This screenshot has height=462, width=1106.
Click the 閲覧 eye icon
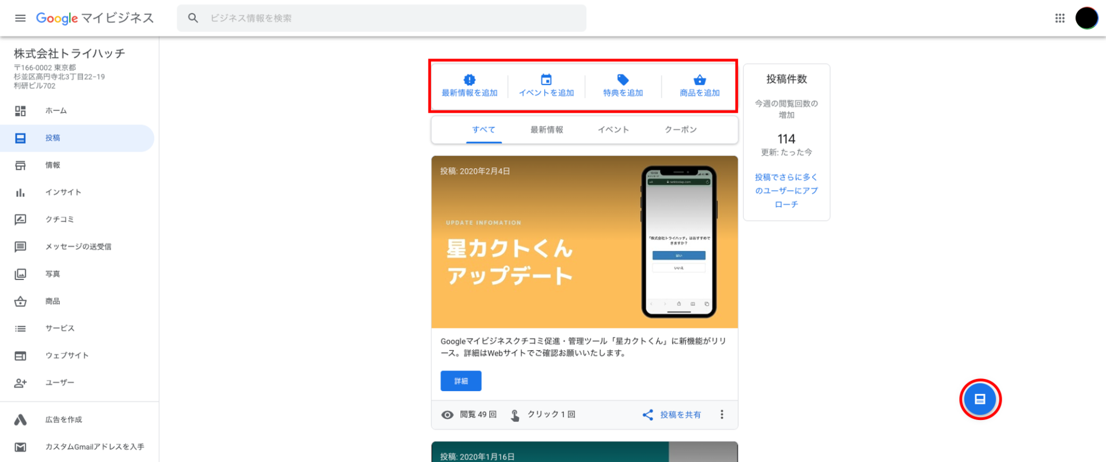click(x=447, y=415)
